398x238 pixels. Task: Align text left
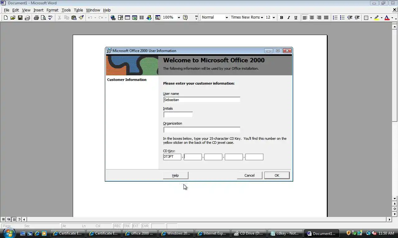tap(305, 18)
